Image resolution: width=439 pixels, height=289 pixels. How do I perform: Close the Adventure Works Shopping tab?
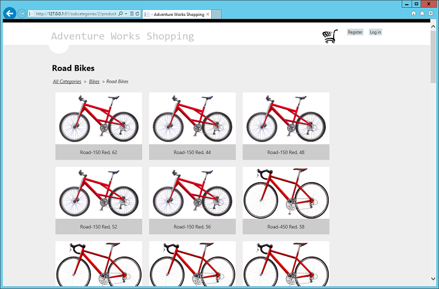(x=208, y=14)
